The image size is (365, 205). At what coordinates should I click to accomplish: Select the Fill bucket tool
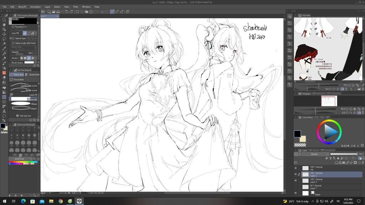coord(4,88)
